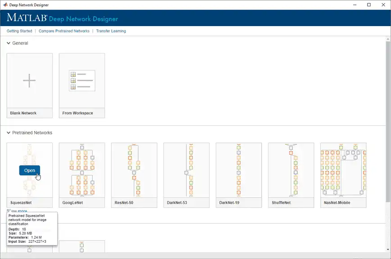This screenshot has width=391, height=259.
Task: Select the DarkNet-19 architecture thumbnail
Action: [239, 170]
